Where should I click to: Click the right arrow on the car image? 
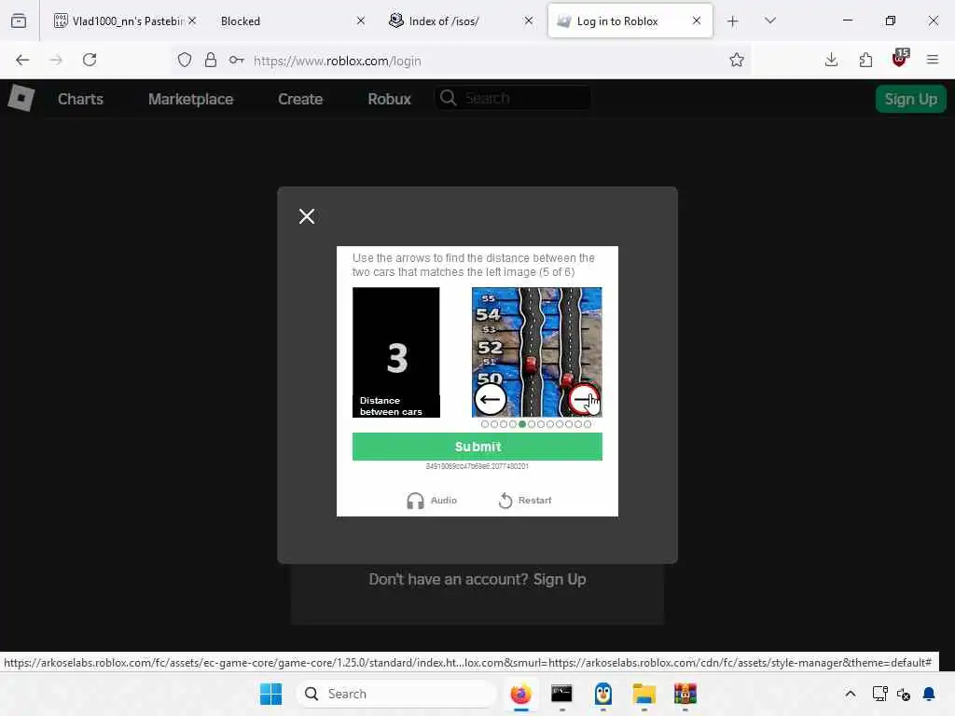coord(584,399)
